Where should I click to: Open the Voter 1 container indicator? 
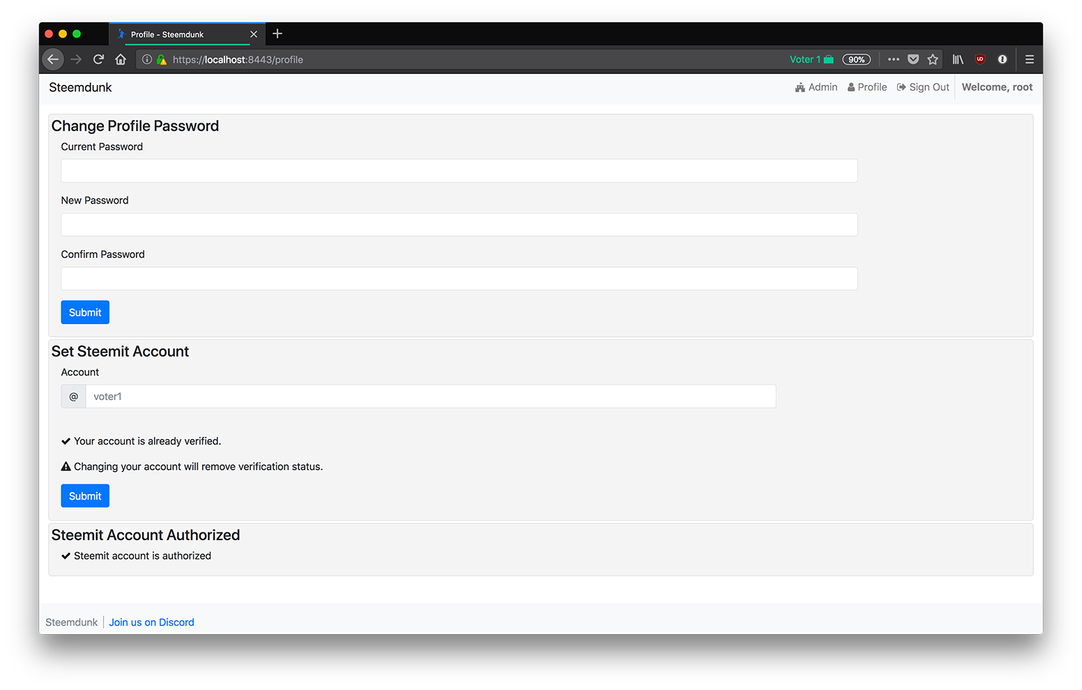(811, 59)
